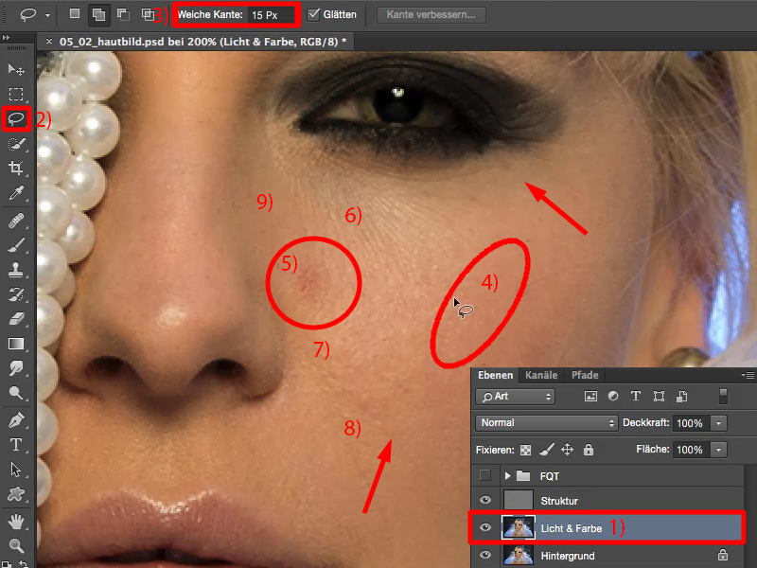Viewport: 757px width, 568px height.
Task: Hide the Struktur layer eye
Action: click(x=485, y=500)
